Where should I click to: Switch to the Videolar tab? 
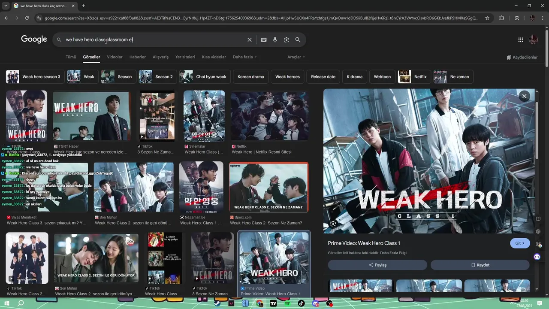point(115,57)
